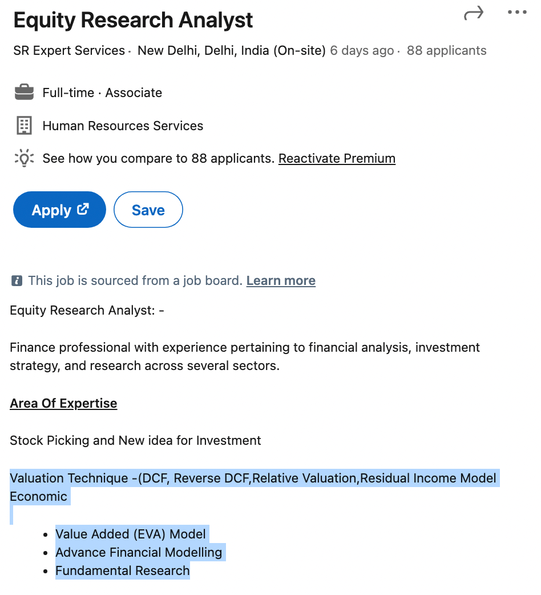Click the briefcase job type icon
This screenshot has width=541, height=595.
pyautogui.click(x=24, y=93)
